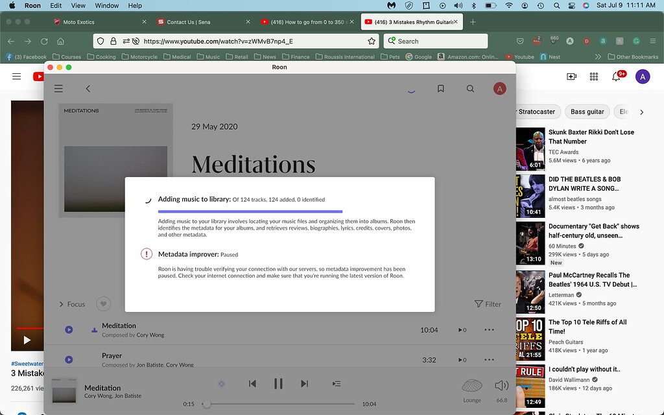The height and width of the screenshot is (415, 664).
Task: Open the Roon menu in the macOS menu bar
Action: click(32, 5)
